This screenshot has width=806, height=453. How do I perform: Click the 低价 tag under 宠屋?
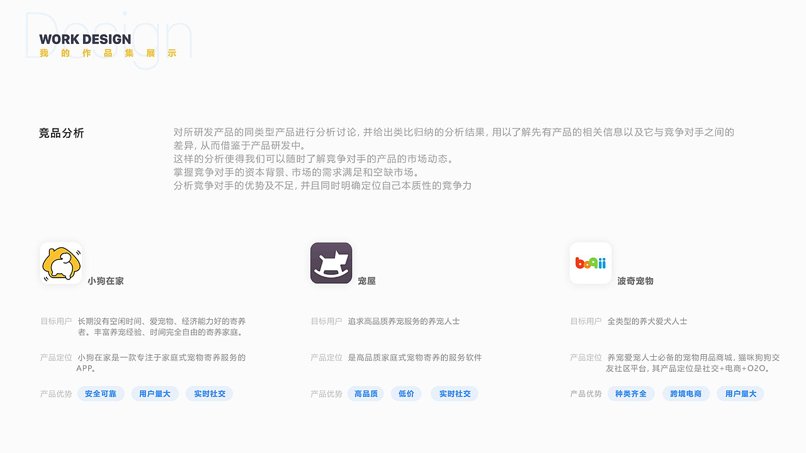(406, 393)
